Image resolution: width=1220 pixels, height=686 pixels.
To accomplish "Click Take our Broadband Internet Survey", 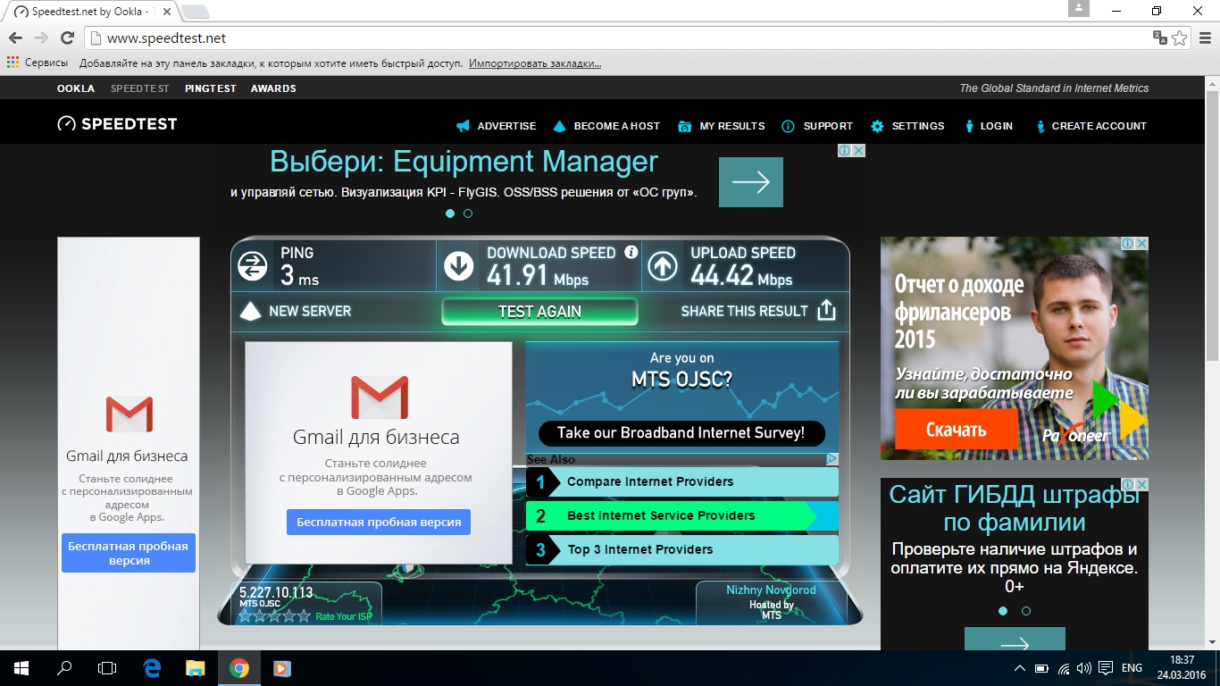I will tap(681, 433).
